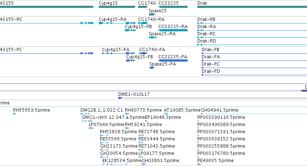The height and width of the screenshot is (166, 307).
Task: Select the RE49035.5prime EST glyph
Action: point(199,165)
